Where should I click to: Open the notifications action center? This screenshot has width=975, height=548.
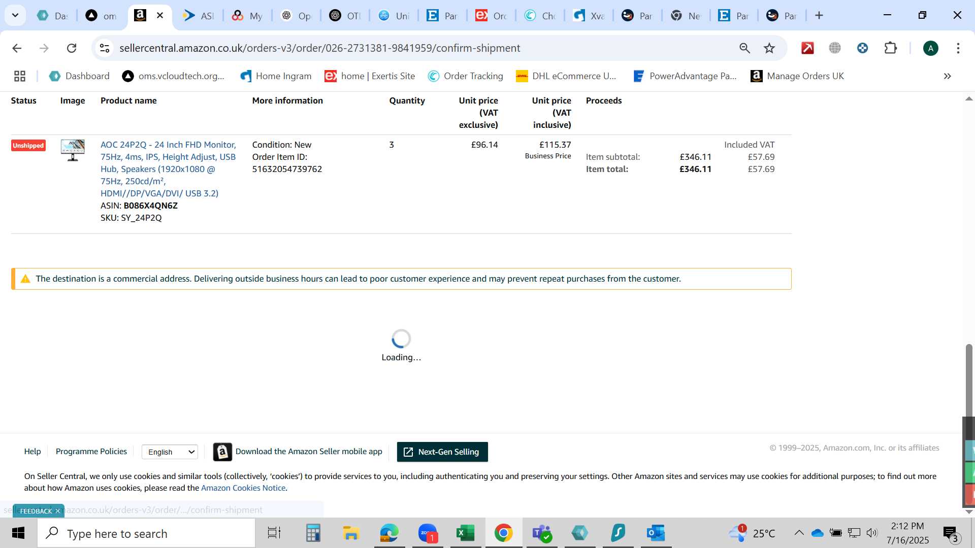(951, 533)
